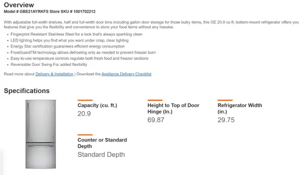
Task: Click the LED lighting feature bullet
Action: click(70, 40)
